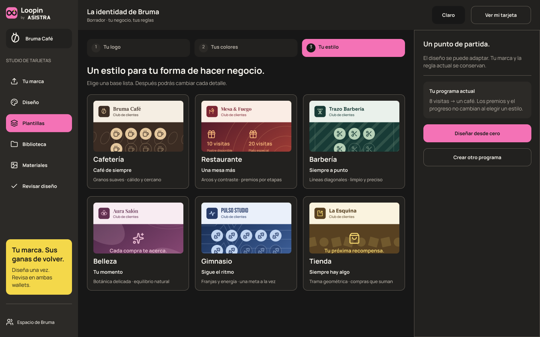This screenshot has height=337, width=540.
Task: Click the people icon beside Espacio de Bruma
Action: 10,322
